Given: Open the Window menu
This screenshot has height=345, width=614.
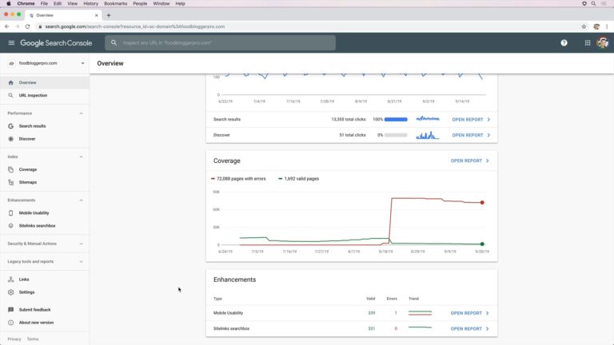Looking at the screenshot, I should pyautogui.click(x=161, y=3).
